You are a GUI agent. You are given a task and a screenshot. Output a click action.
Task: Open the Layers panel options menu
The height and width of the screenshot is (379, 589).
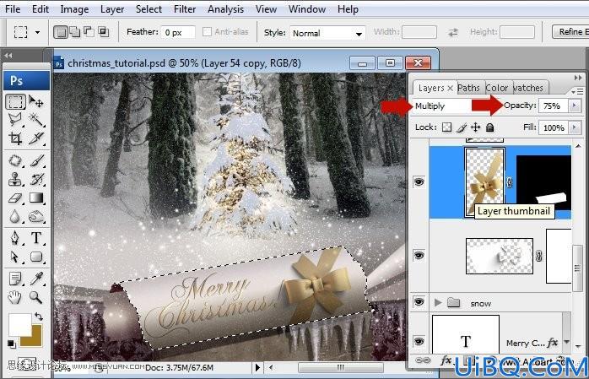[x=577, y=91]
